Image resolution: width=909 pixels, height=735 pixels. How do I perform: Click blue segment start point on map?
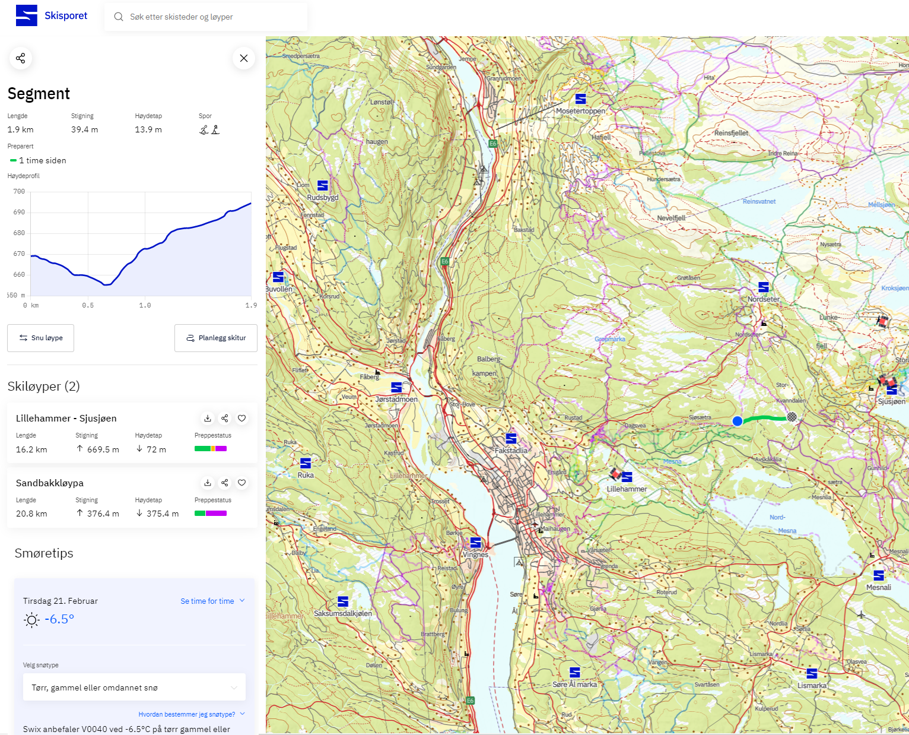738,421
